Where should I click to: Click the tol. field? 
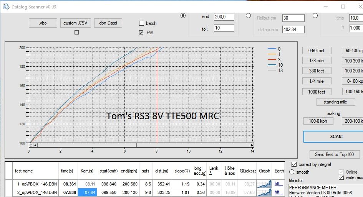(x=224, y=28)
